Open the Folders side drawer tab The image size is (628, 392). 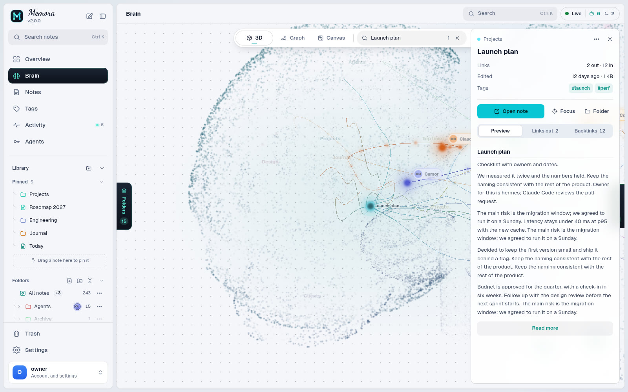click(x=124, y=206)
